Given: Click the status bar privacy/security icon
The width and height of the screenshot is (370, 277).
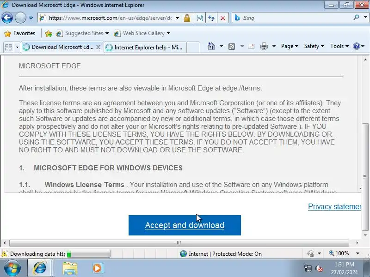Looking at the screenshot, I should 310,253.
